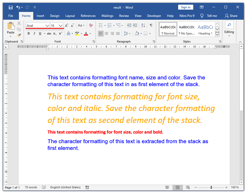Toggle Justify text alignment
Image resolution: width=247 pixels, height=194 pixels.
118,33
